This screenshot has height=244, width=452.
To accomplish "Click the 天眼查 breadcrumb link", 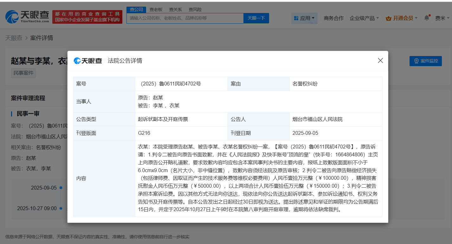I will tap(14, 38).
